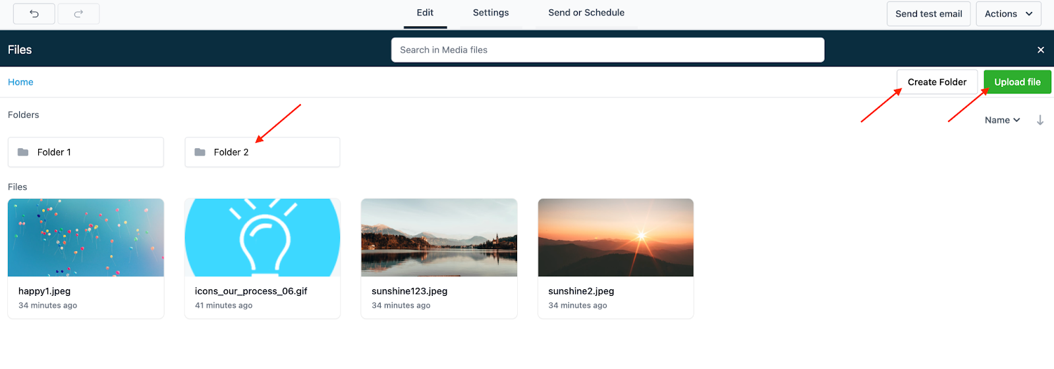
Task: Select the happy1.jpeg balloon thumbnail
Action: click(86, 238)
